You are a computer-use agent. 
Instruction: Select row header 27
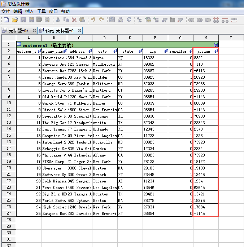pyautogui.click(x=9, y=213)
